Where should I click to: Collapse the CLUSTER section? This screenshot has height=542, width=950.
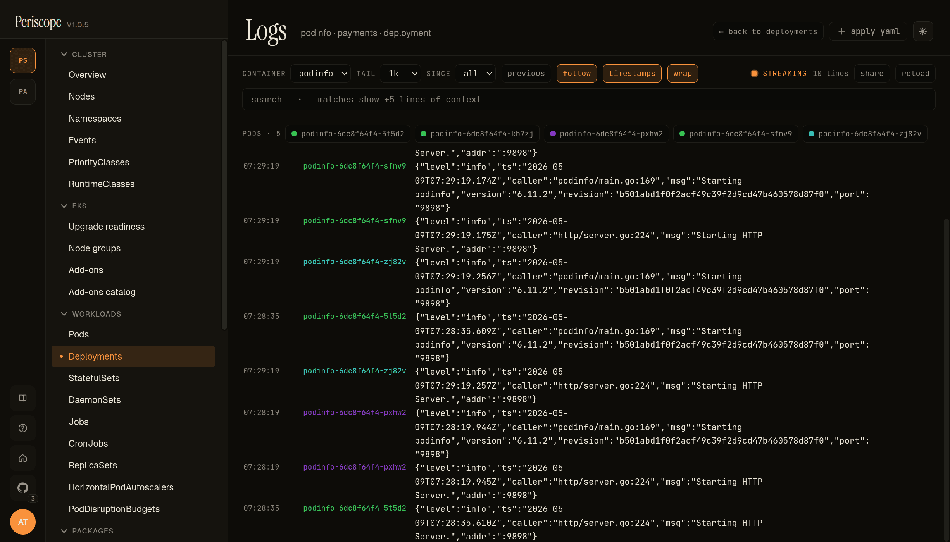tap(84, 55)
